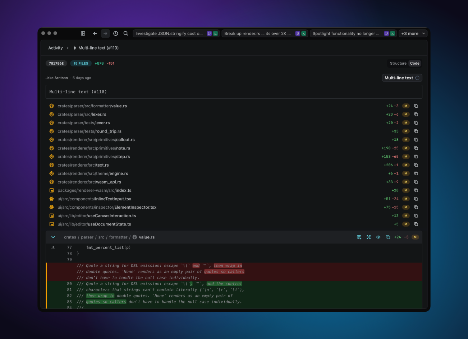
Task: Copy path of useCanvasInteraction.ts
Action: point(416,215)
